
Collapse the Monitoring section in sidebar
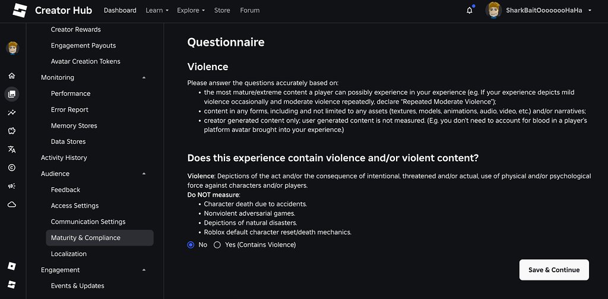pos(144,78)
